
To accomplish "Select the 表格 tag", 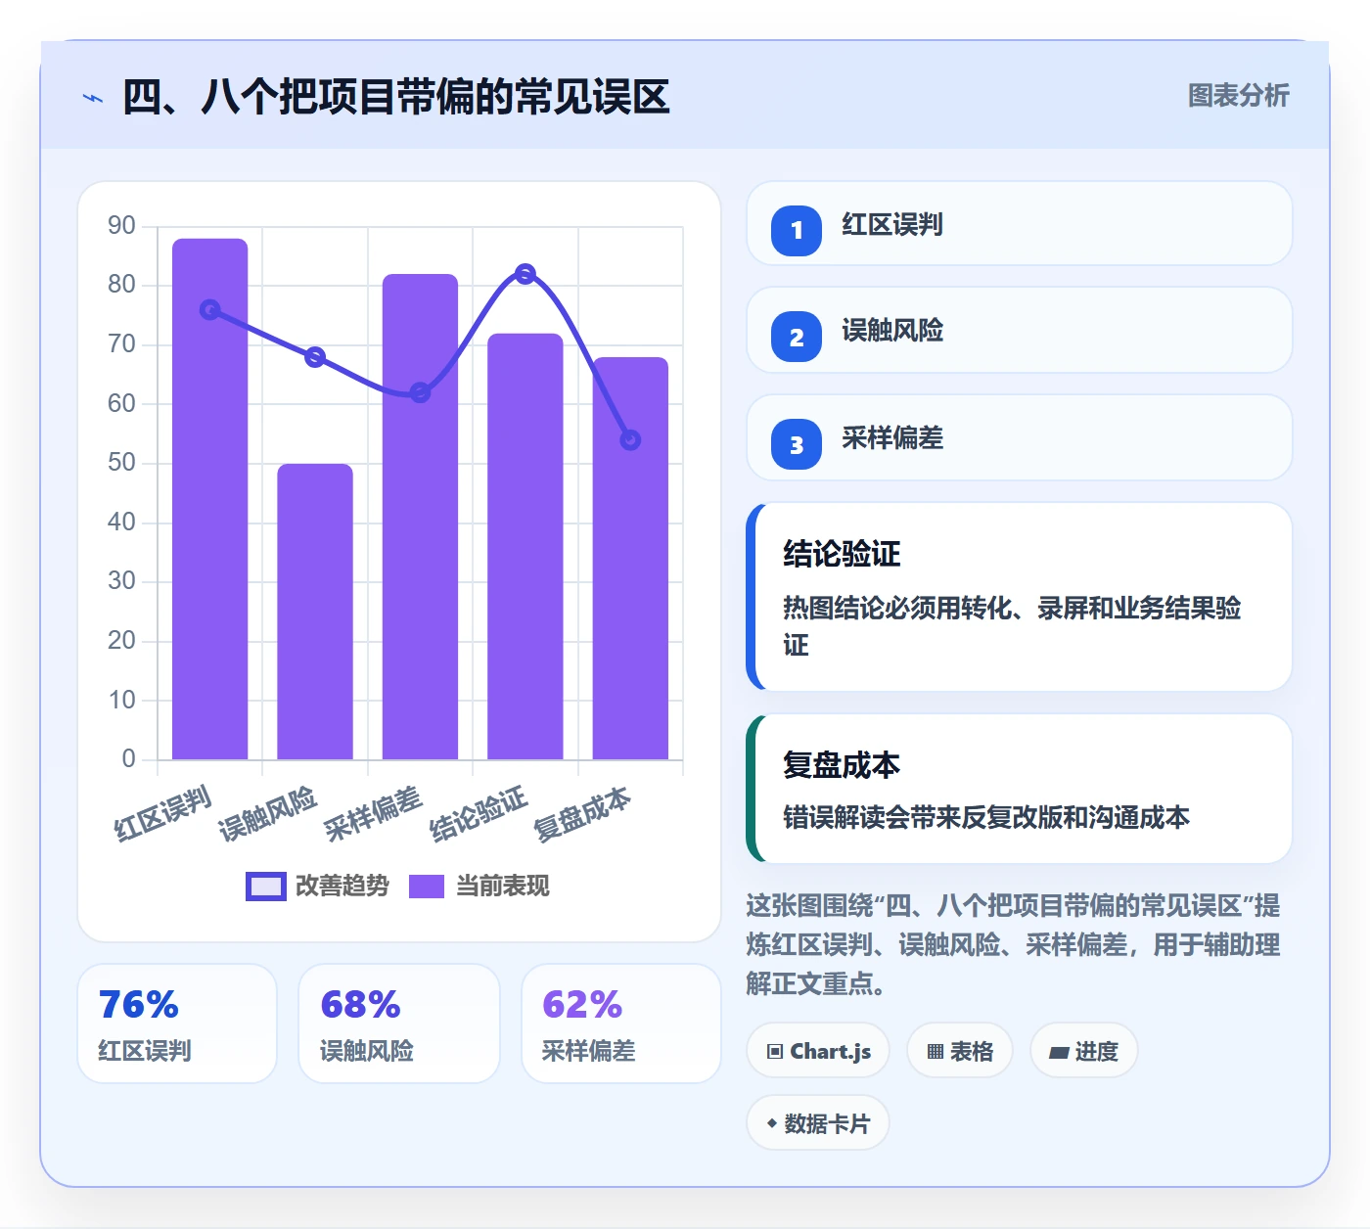I will [960, 1051].
